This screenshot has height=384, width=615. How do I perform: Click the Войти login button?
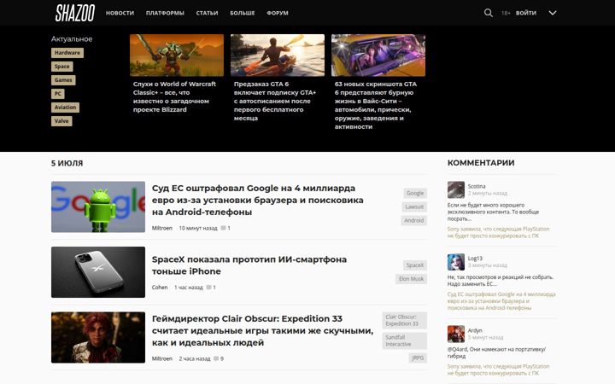(526, 13)
